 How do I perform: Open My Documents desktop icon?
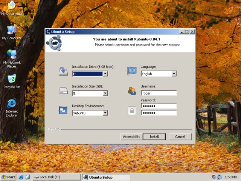[x=12, y=8]
